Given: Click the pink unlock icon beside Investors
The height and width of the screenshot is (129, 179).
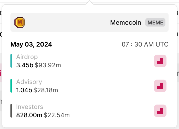Looking at the screenshot, I should (160, 111).
